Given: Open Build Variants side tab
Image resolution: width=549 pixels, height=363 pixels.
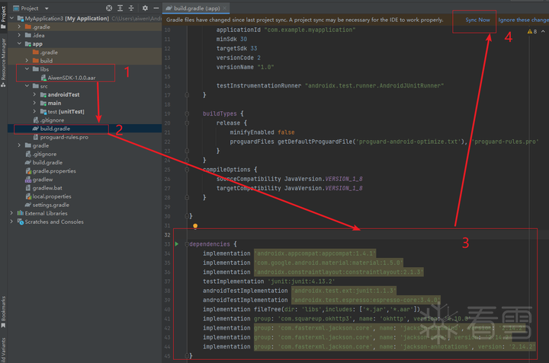Looking at the screenshot, I should pos(4,350).
